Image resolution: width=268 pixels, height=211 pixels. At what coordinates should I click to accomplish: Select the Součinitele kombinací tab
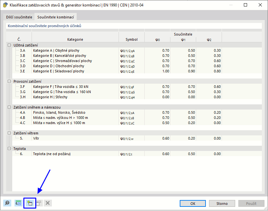click(x=55, y=17)
